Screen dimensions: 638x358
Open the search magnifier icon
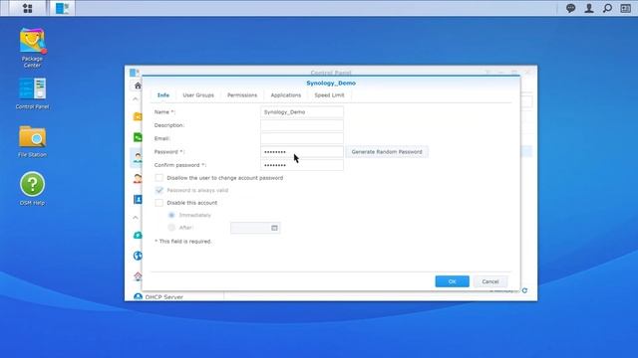(x=607, y=8)
